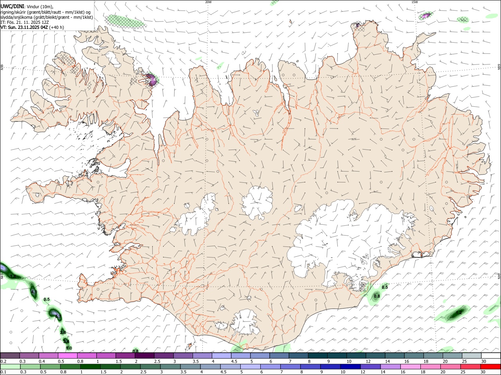Click the small purple snow patch beside the 15W label
Image resolution: width=501 pixels, height=375 pixels.
coord(425,16)
